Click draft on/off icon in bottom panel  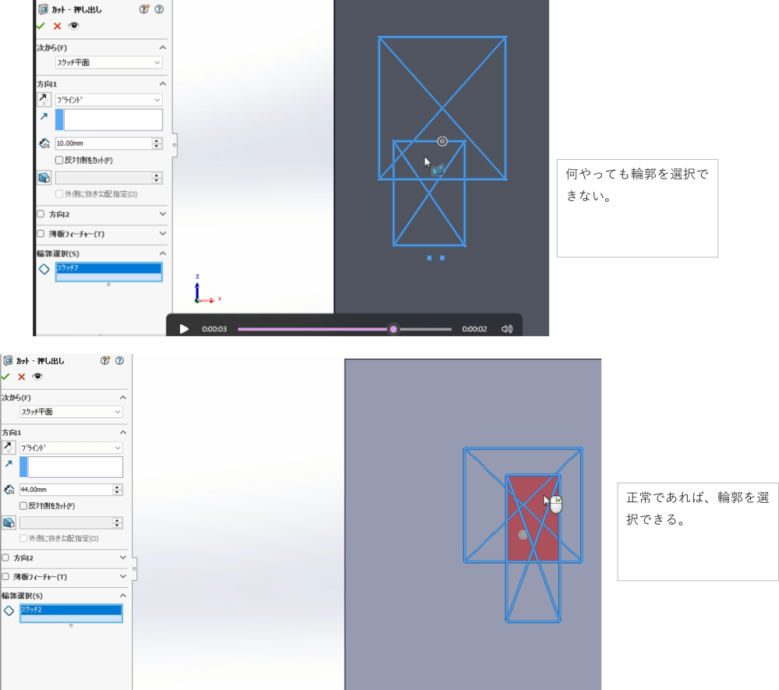pyautogui.click(x=9, y=522)
